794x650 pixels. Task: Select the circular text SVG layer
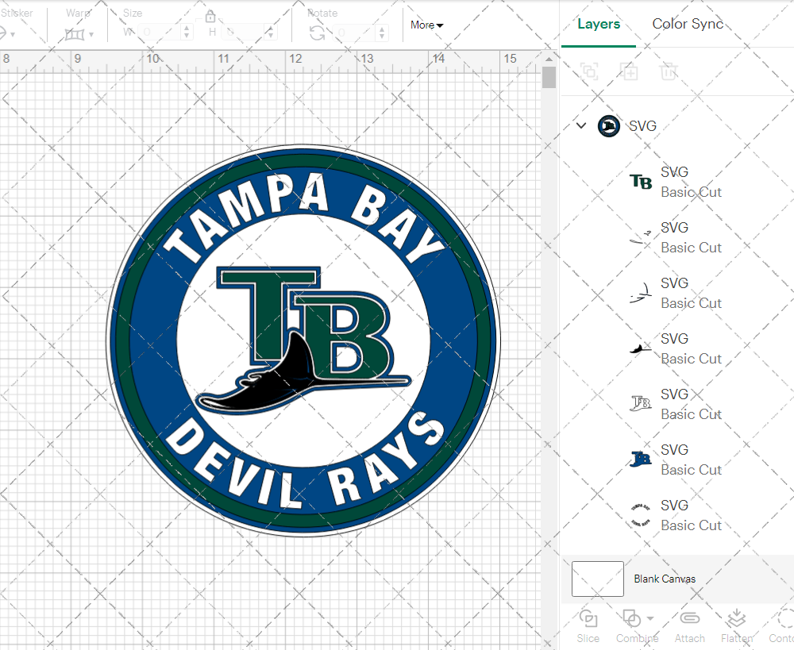(x=675, y=515)
